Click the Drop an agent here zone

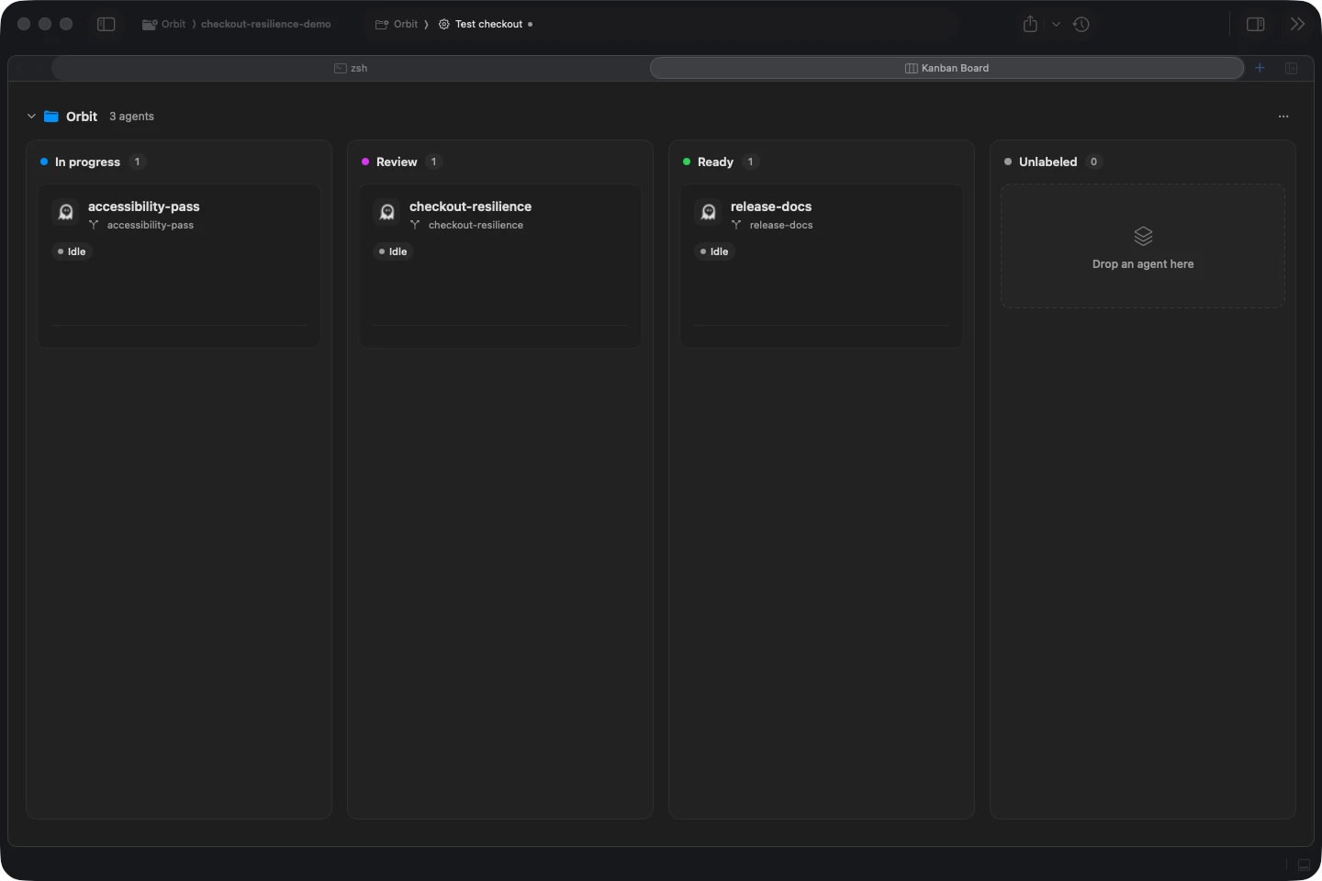pos(1143,246)
